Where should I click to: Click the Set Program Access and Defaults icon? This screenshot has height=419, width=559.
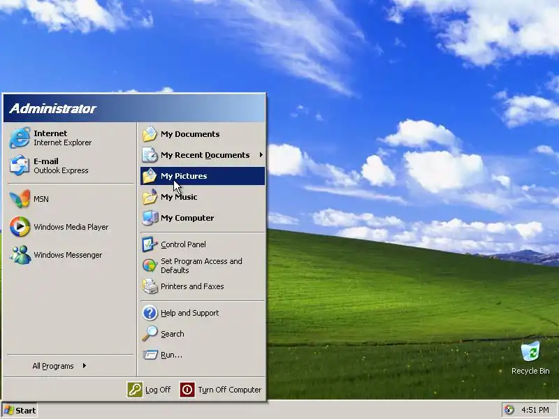(150, 265)
